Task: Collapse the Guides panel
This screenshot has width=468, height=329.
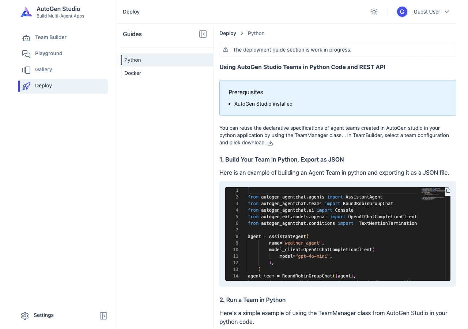Action: 203,34
